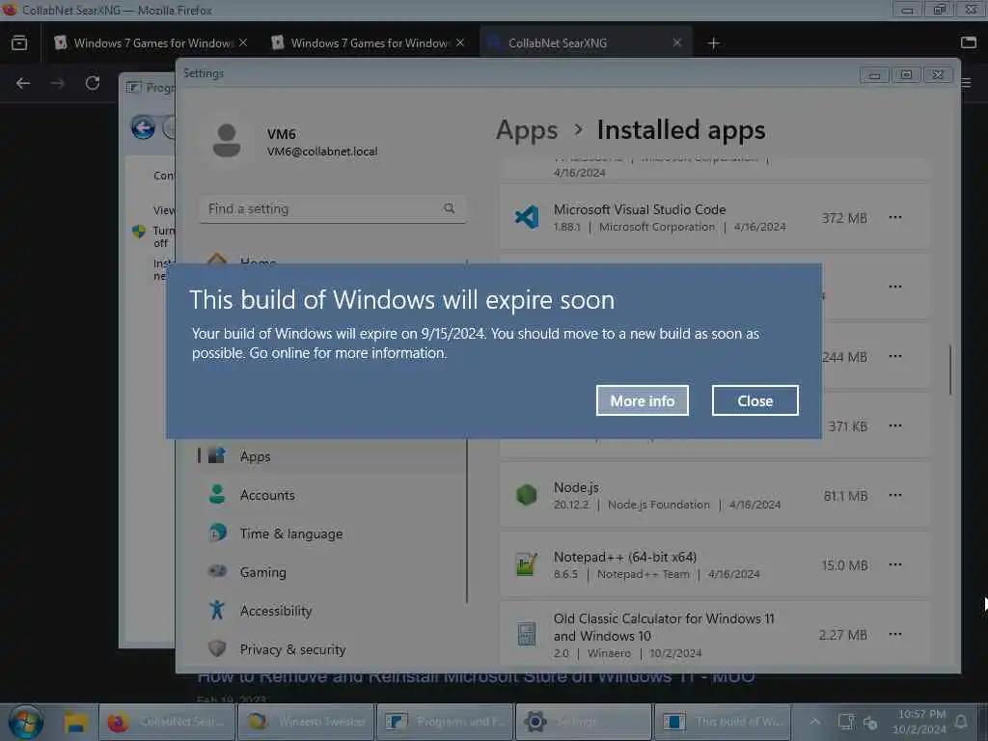Open three-dot menu for 244 MB app
Image resolution: width=988 pixels, height=741 pixels.
pos(894,357)
